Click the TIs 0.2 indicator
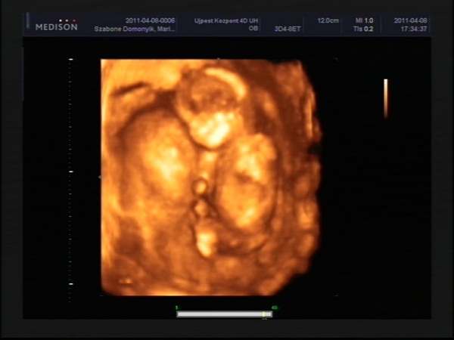The image size is (454, 340). tap(363, 29)
